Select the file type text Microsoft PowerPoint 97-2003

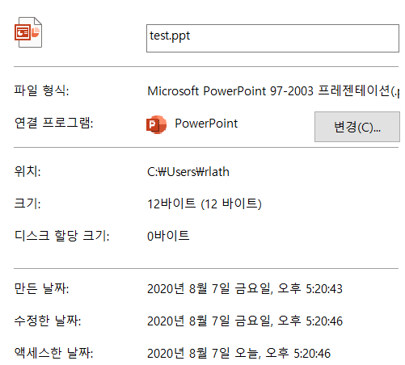(x=230, y=91)
